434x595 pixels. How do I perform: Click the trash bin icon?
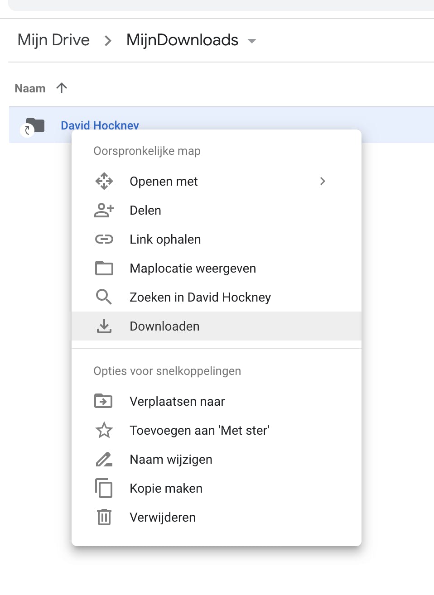tap(104, 517)
